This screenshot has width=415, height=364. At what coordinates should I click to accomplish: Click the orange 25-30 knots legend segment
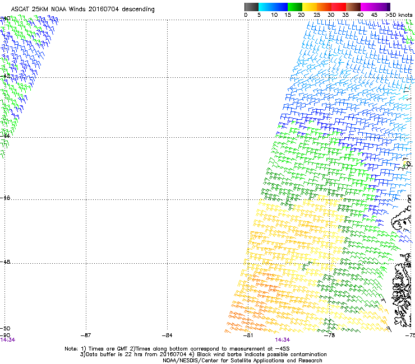[x=324, y=7]
